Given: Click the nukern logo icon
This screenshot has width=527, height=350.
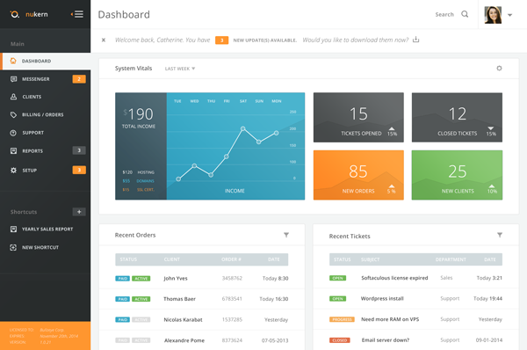Looking at the screenshot, I should coord(14,14).
